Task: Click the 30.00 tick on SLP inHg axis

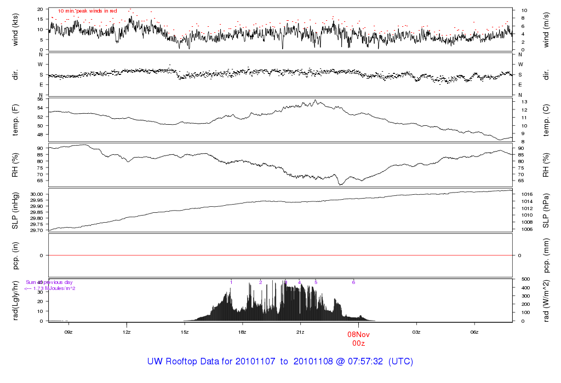Action: 37,194
